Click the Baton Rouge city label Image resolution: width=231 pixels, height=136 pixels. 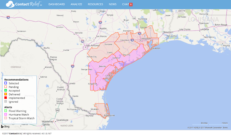[221, 25]
